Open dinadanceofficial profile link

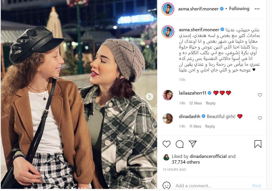208,156
